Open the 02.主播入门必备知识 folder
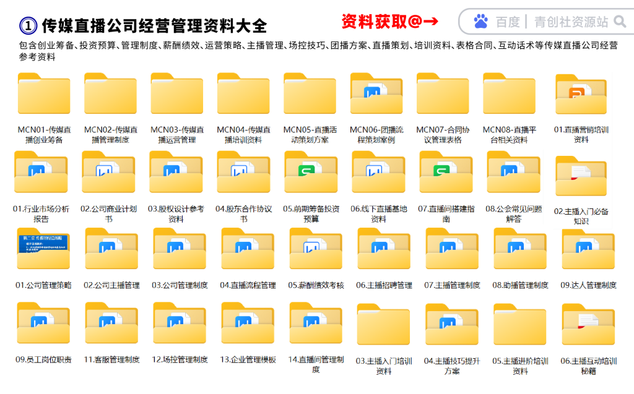The width and height of the screenshot is (634, 394). [580, 176]
